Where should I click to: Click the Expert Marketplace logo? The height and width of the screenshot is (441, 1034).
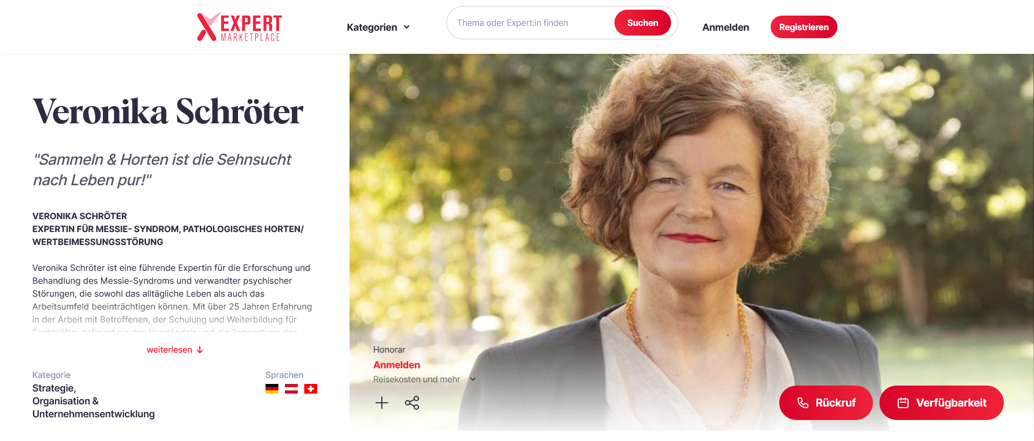239,27
